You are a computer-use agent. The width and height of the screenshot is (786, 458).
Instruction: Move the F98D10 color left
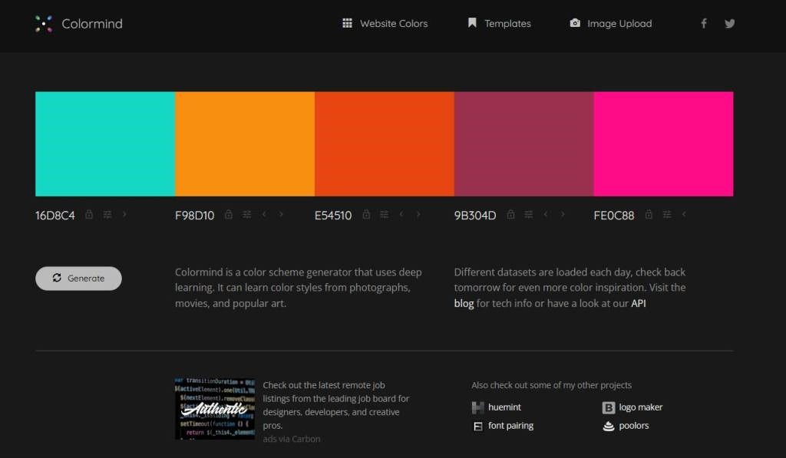(264, 215)
